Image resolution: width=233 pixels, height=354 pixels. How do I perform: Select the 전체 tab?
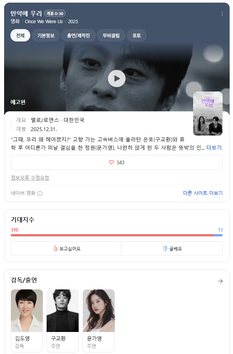20,35
